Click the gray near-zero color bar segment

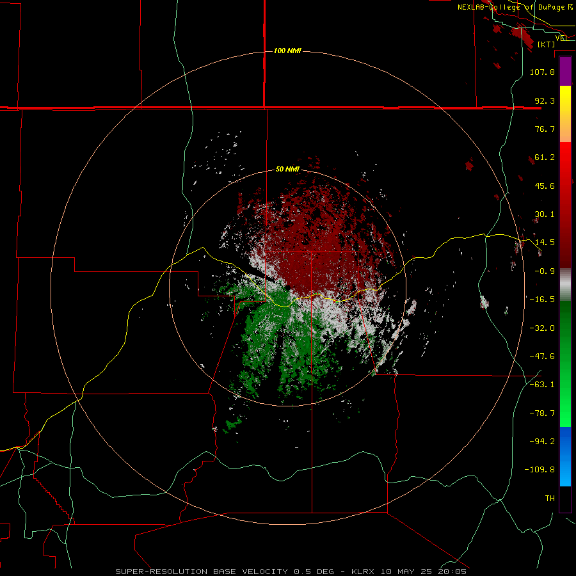click(565, 285)
